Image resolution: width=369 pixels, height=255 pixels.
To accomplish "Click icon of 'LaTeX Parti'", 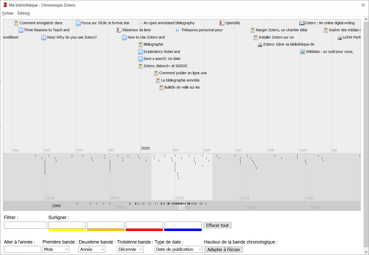I will 340,38.
